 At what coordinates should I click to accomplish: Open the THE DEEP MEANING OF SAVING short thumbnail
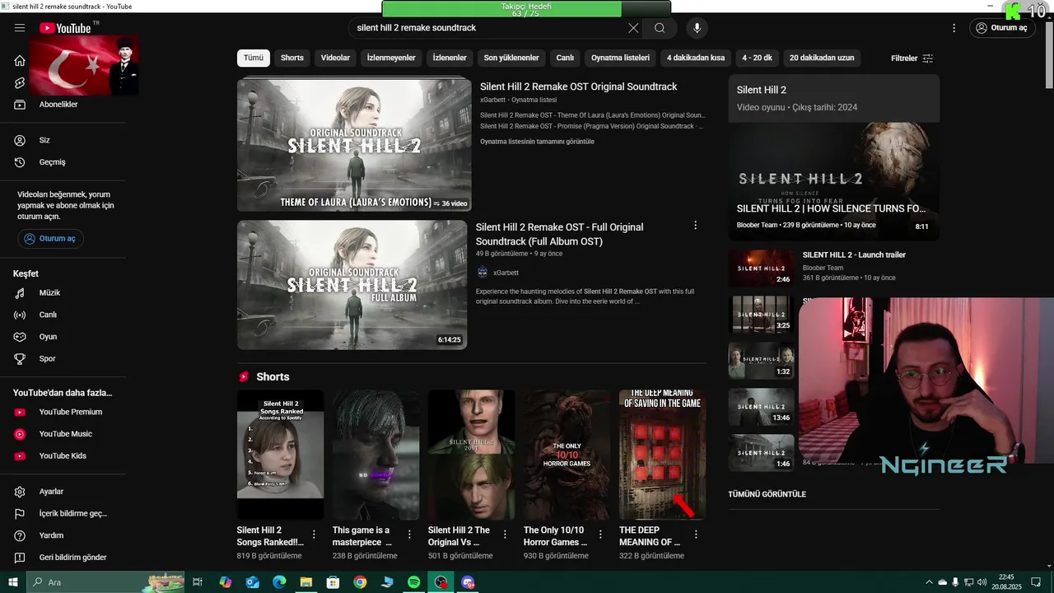point(662,455)
